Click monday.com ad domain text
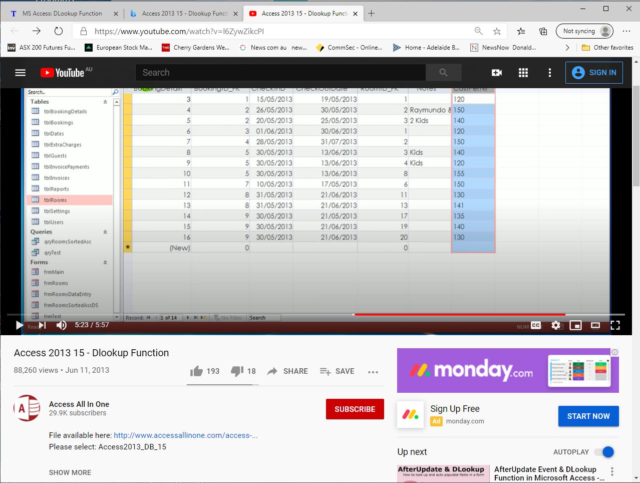The width and height of the screenshot is (640, 483). click(465, 421)
